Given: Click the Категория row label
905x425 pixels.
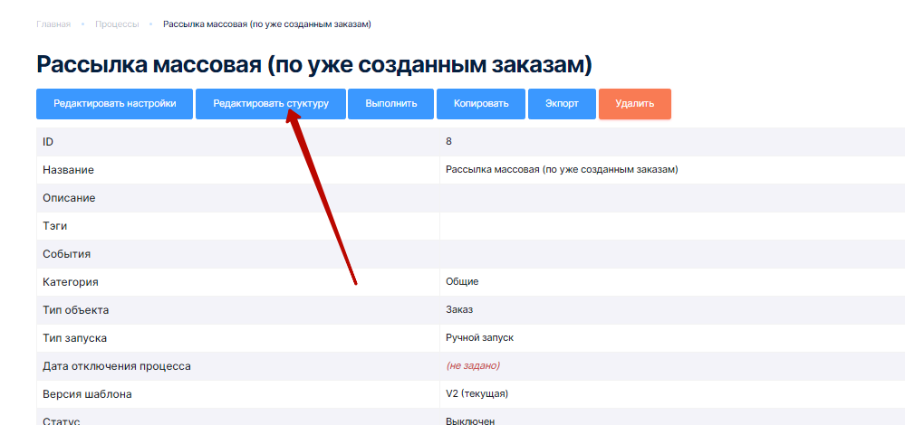Looking at the screenshot, I should [x=71, y=282].
